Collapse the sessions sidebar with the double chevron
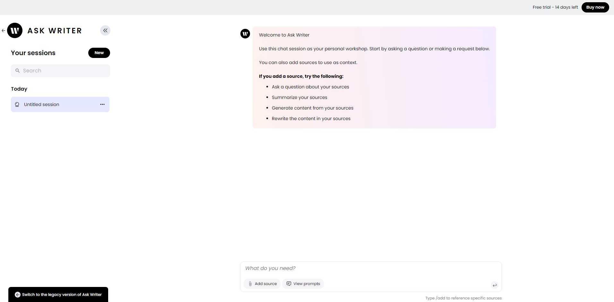 (x=105, y=30)
